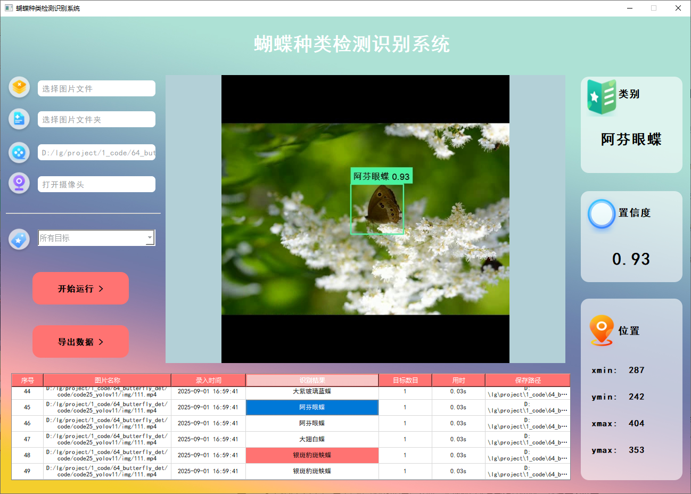The width and height of the screenshot is (691, 494).
Task: Click the tag icon beside 所有目标 dropdown
Action: pyautogui.click(x=19, y=240)
